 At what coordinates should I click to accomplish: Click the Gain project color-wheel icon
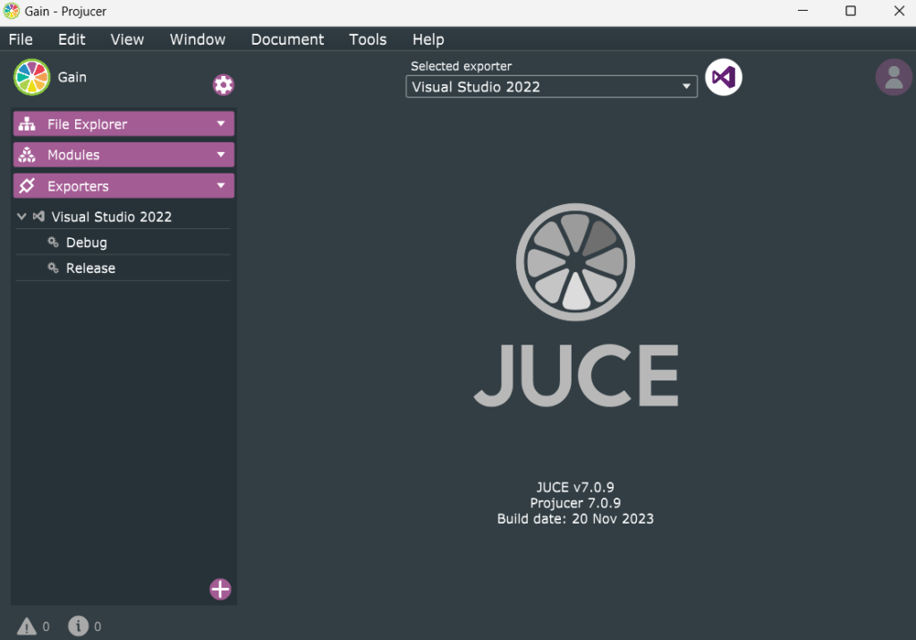click(32, 77)
